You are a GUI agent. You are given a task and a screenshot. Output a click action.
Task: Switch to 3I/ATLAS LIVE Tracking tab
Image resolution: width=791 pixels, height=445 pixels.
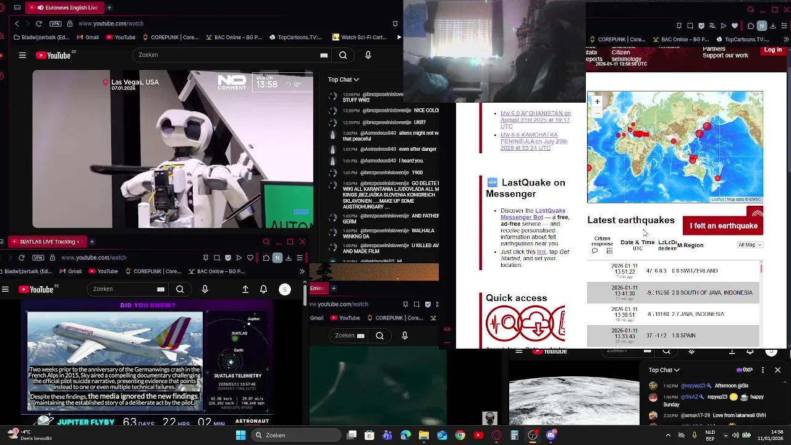click(46, 242)
